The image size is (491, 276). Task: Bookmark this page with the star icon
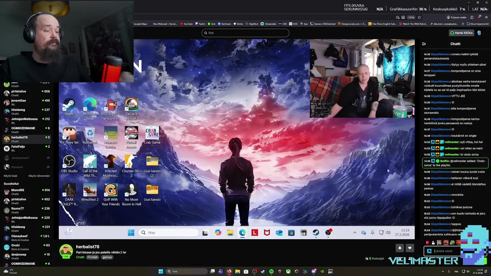(419, 17)
